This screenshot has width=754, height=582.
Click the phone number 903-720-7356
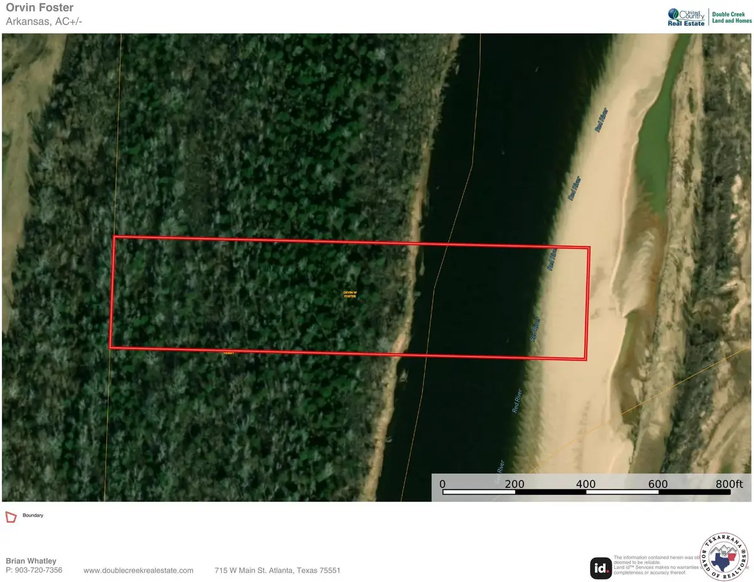tap(34, 571)
